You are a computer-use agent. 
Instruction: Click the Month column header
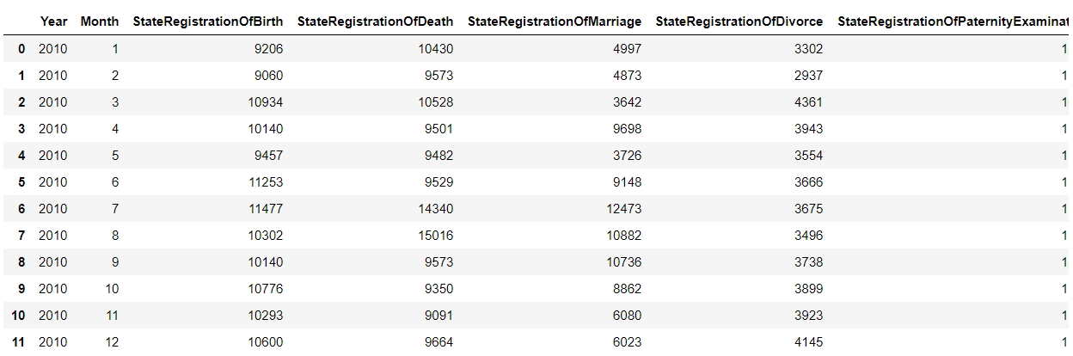point(100,21)
